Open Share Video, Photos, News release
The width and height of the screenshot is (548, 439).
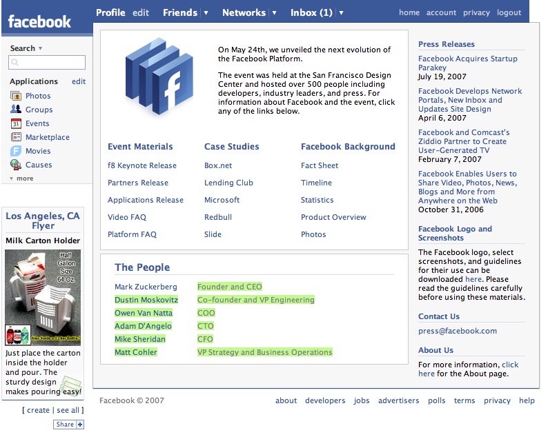click(x=467, y=187)
